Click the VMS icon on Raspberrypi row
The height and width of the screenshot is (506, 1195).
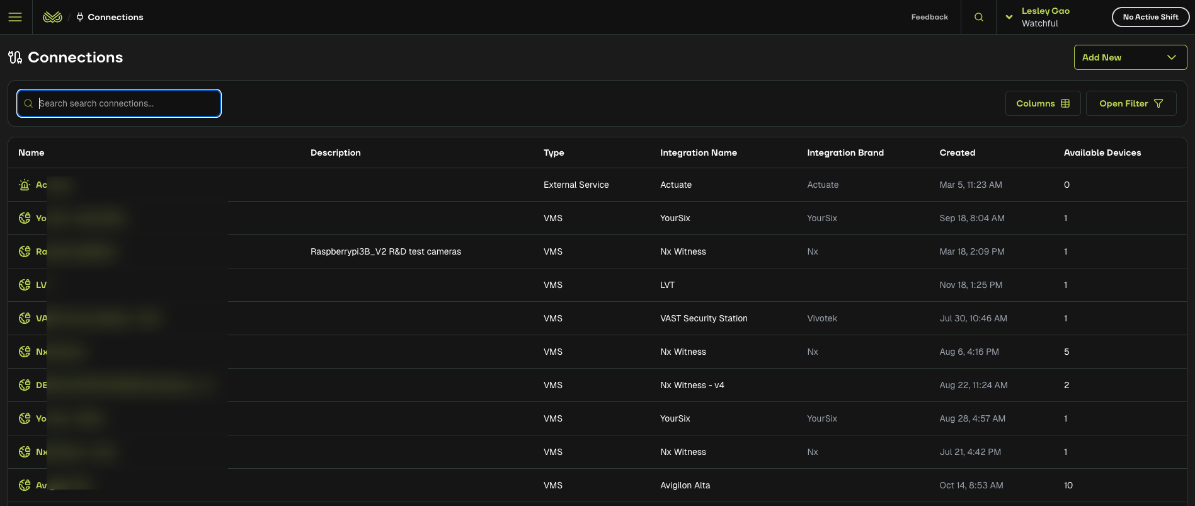(25, 251)
